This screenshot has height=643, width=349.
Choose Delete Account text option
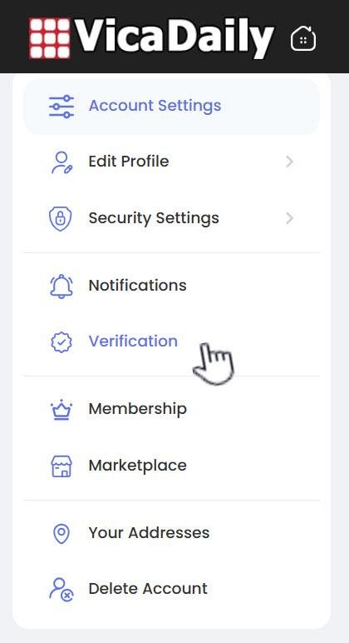[148, 589]
